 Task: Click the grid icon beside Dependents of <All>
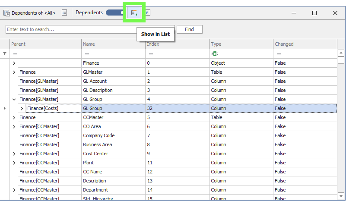[x=64, y=13]
